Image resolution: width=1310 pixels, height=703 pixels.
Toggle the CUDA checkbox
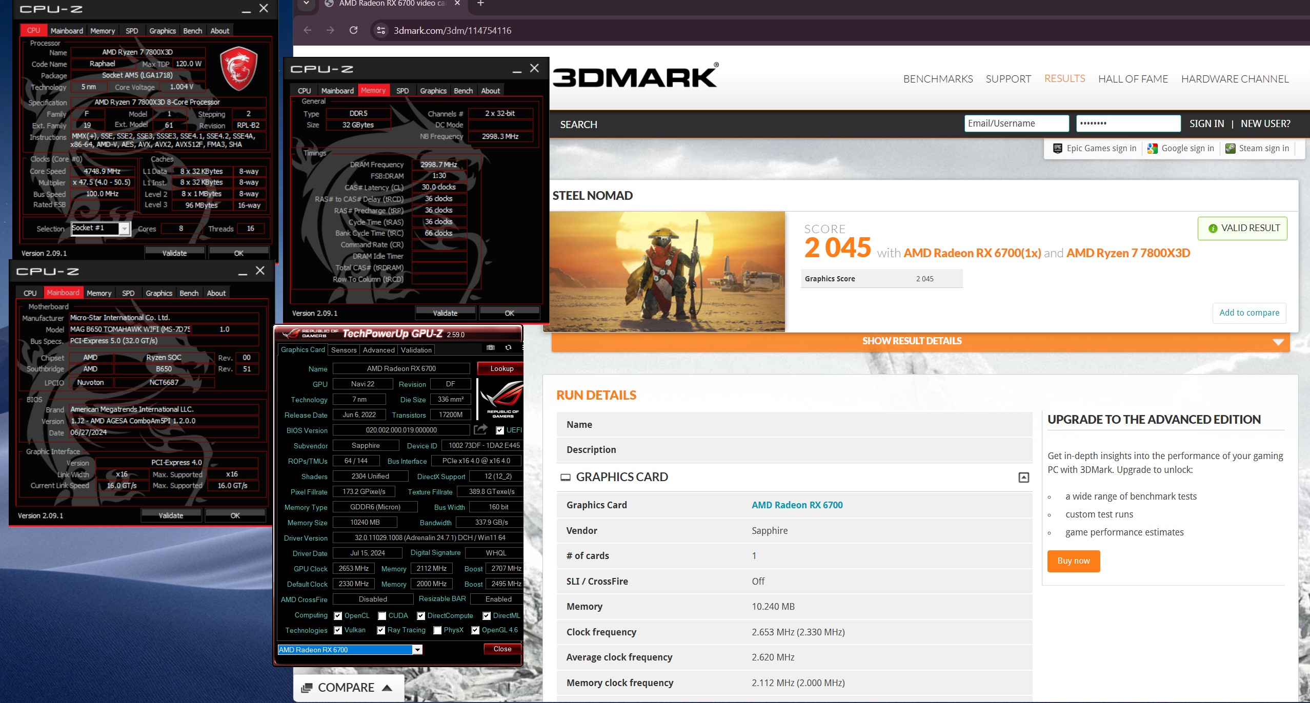382,616
